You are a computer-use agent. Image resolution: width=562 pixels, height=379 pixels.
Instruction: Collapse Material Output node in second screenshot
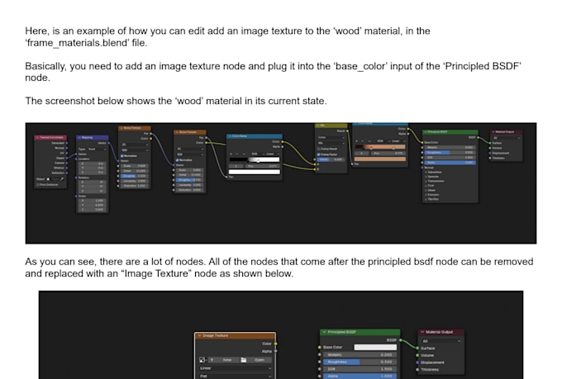(x=422, y=332)
